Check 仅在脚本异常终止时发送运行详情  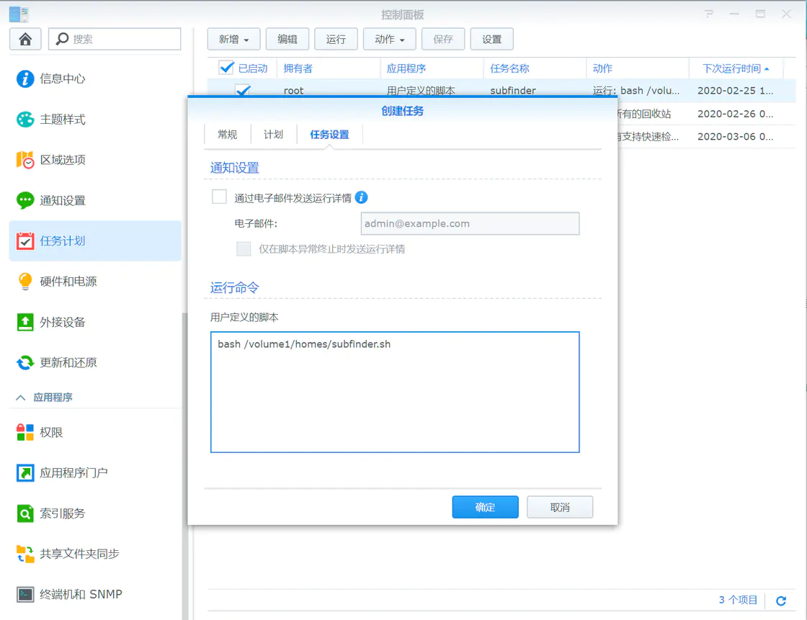(x=244, y=248)
